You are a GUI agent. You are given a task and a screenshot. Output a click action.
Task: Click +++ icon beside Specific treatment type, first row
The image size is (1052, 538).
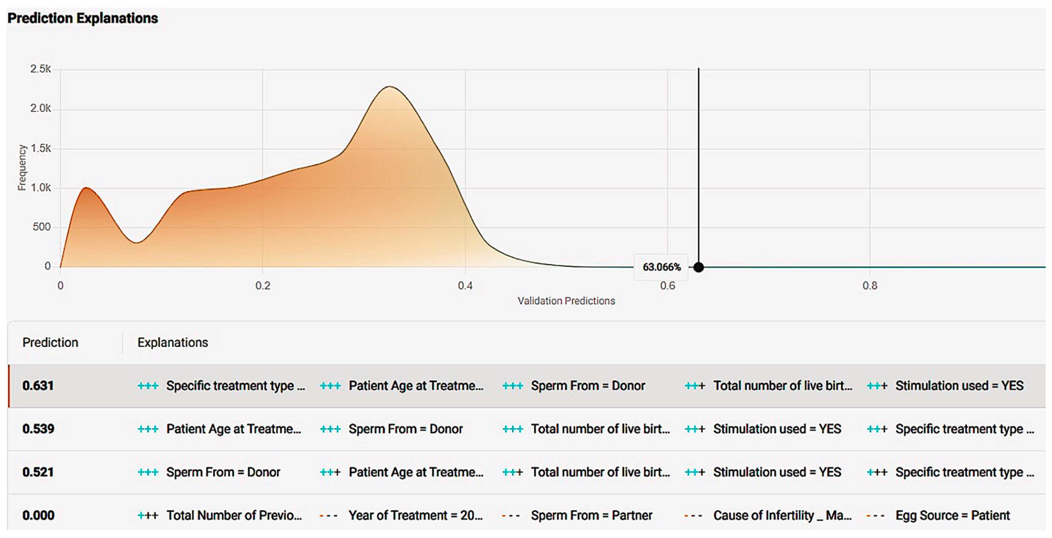pyautogui.click(x=148, y=386)
